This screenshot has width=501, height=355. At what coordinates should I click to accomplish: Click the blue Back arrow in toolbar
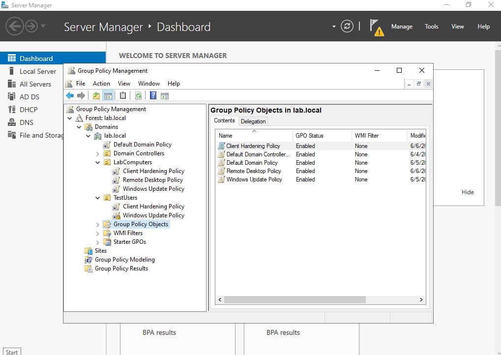tap(70, 96)
